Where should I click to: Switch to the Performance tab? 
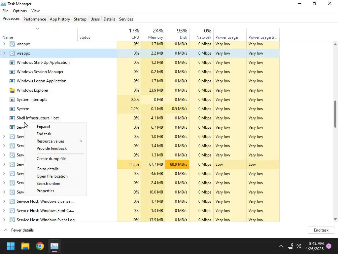click(35, 19)
